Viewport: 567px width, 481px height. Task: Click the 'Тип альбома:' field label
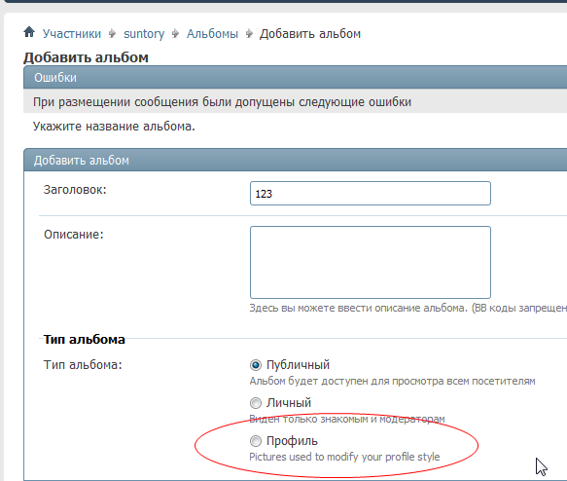tap(83, 365)
